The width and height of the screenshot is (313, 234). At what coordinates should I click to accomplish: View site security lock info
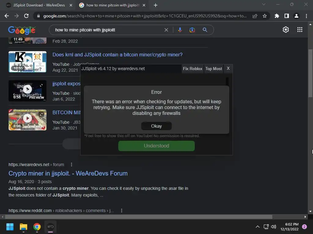(38, 16)
